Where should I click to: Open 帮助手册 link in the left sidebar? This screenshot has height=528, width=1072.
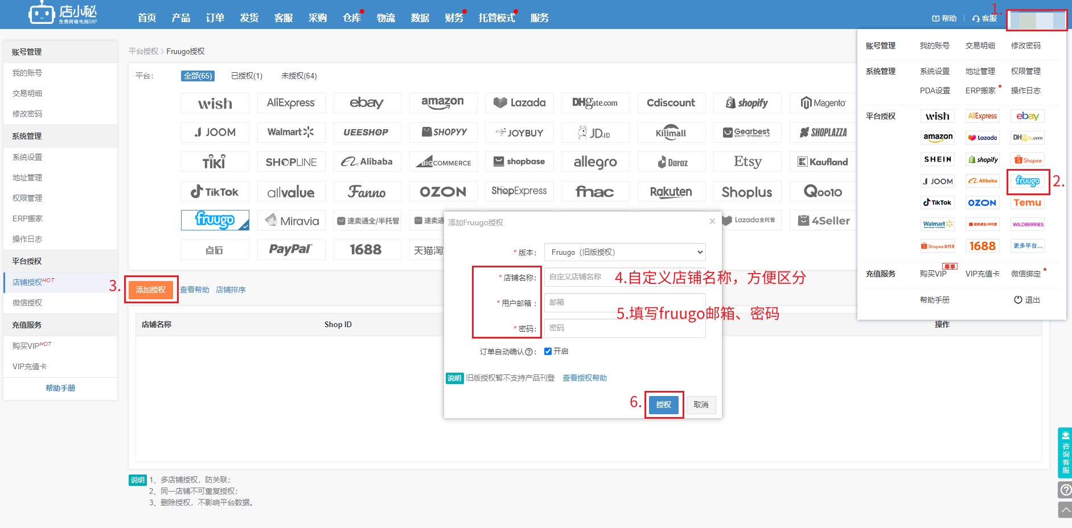click(x=60, y=388)
